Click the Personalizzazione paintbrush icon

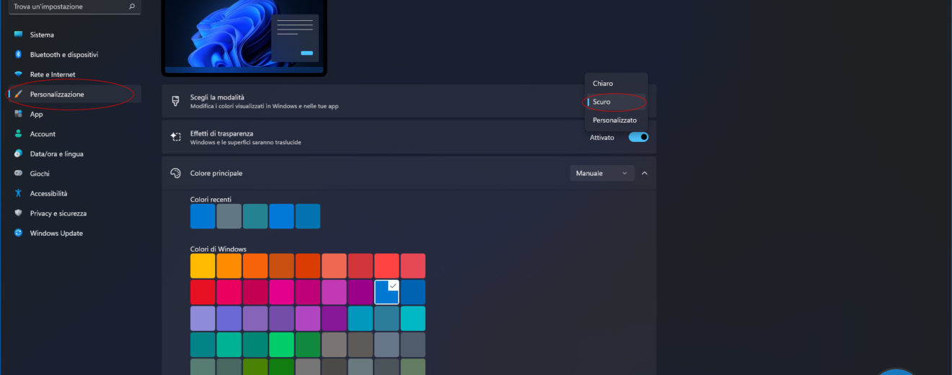click(x=18, y=94)
